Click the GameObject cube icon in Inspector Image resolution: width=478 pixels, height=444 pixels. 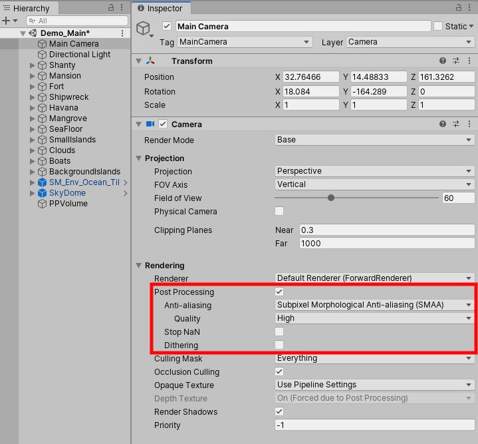click(143, 29)
